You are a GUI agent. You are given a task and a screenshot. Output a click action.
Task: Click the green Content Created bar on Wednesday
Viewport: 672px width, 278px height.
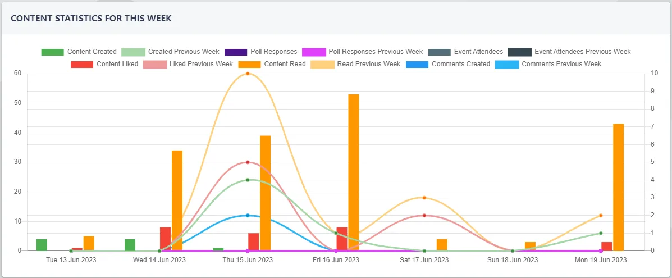click(x=130, y=245)
